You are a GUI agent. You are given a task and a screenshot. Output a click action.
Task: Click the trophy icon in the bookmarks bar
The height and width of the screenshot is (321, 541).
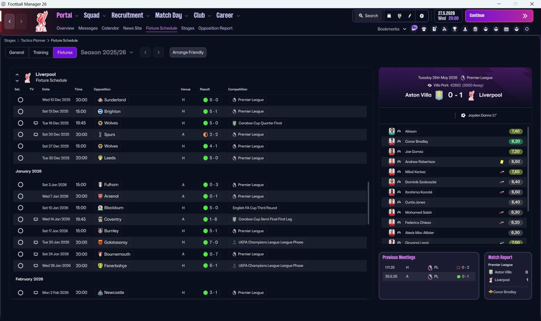click(455, 29)
